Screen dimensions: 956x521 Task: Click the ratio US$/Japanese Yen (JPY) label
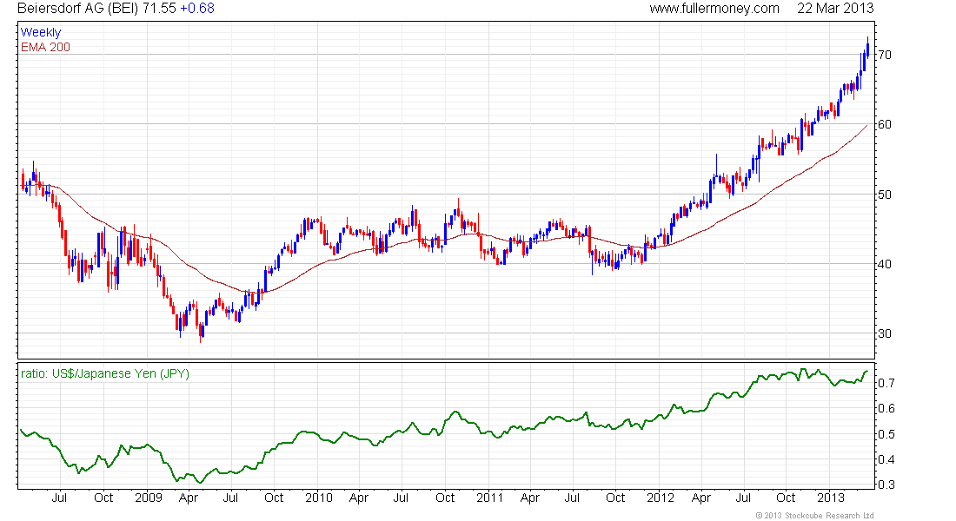point(105,373)
